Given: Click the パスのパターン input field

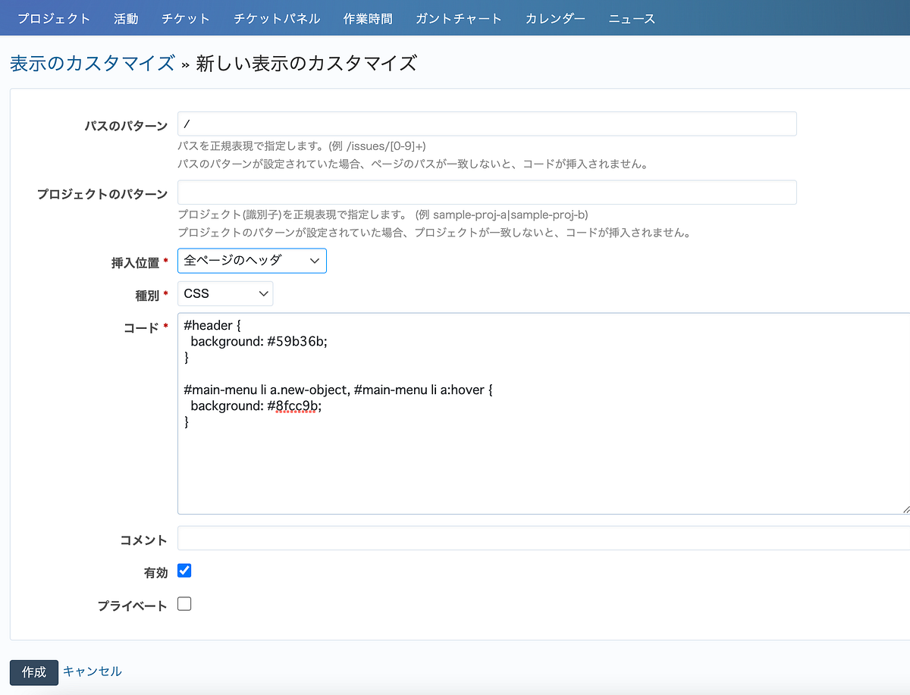Looking at the screenshot, I should pyautogui.click(x=485, y=124).
